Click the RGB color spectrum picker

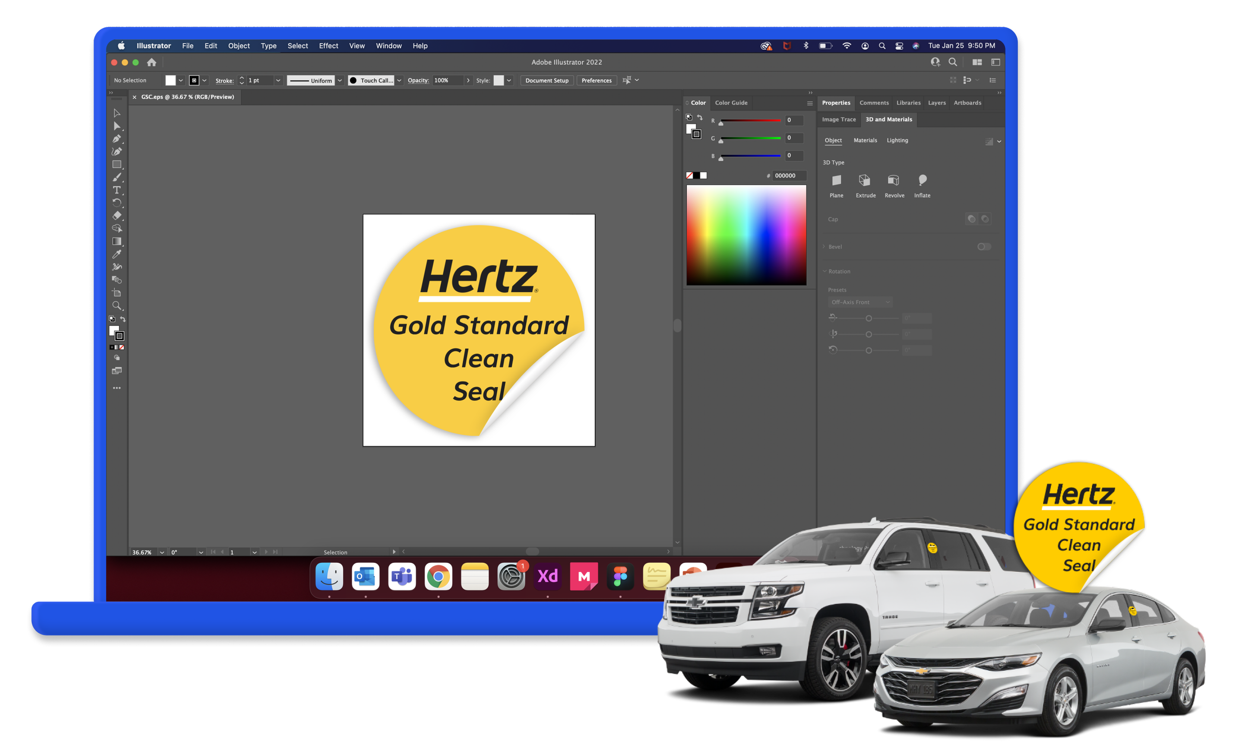(746, 235)
